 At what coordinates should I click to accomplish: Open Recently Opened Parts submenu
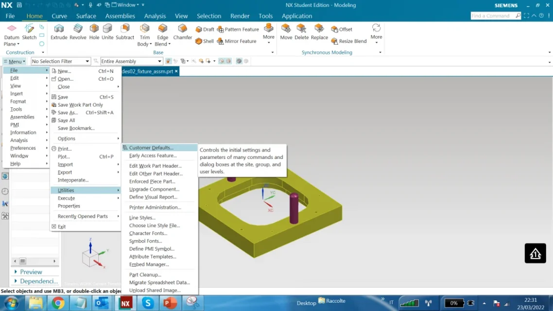pos(86,216)
